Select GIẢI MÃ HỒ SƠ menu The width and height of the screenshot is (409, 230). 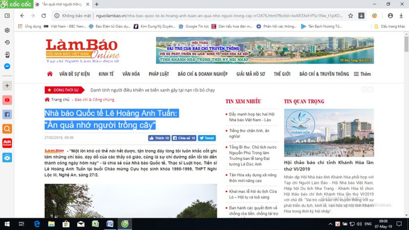251,74
